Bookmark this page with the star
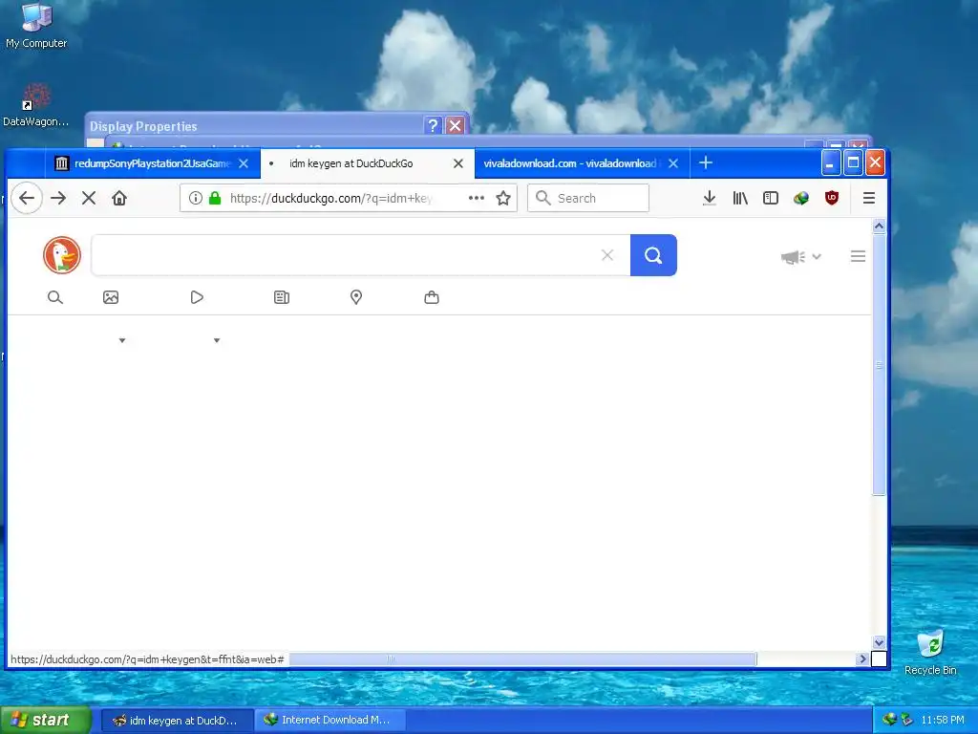The width and height of the screenshot is (978, 734). coord(503,198)
